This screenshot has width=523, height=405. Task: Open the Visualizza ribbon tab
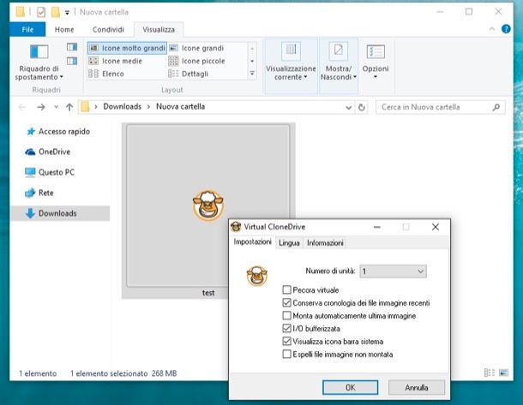click(x=159, y=29)
